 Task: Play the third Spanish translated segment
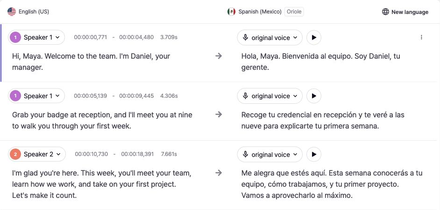[314, 154]
